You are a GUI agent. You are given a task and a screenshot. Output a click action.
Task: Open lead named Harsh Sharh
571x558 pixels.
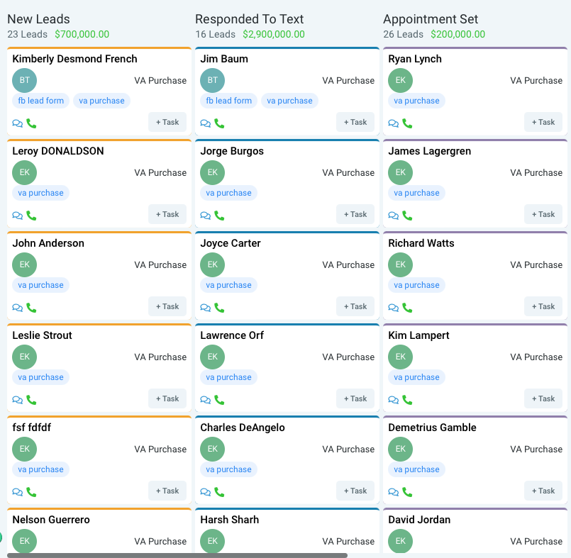[229, 520]
